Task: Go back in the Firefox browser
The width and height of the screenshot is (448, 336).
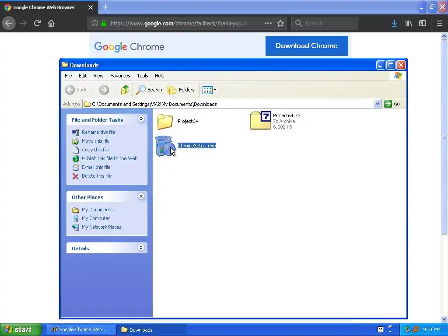Action: click(9, 23)
